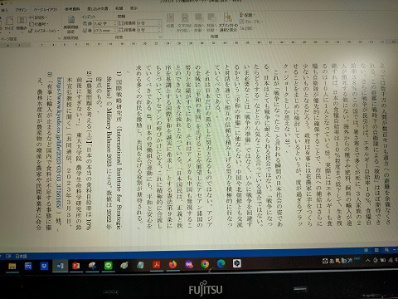Screen dimensions: 398x299
Task: Click the 背面へ移動 send backward icon
Action: [x=211, y=22]
